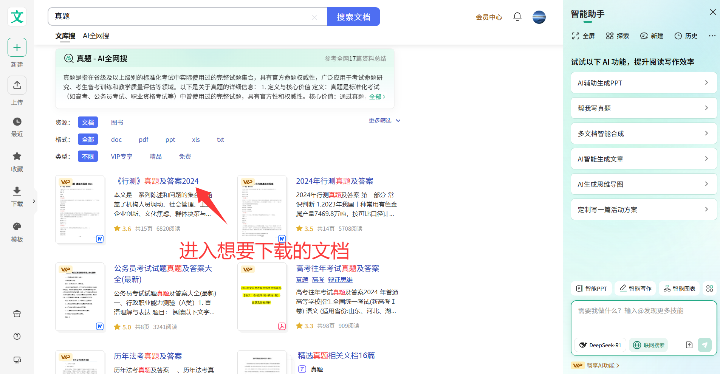The width and height of the screenshot is (720, 374).
Task: Expand the AI辅助生成PPT option
Action: coord(643,83)
